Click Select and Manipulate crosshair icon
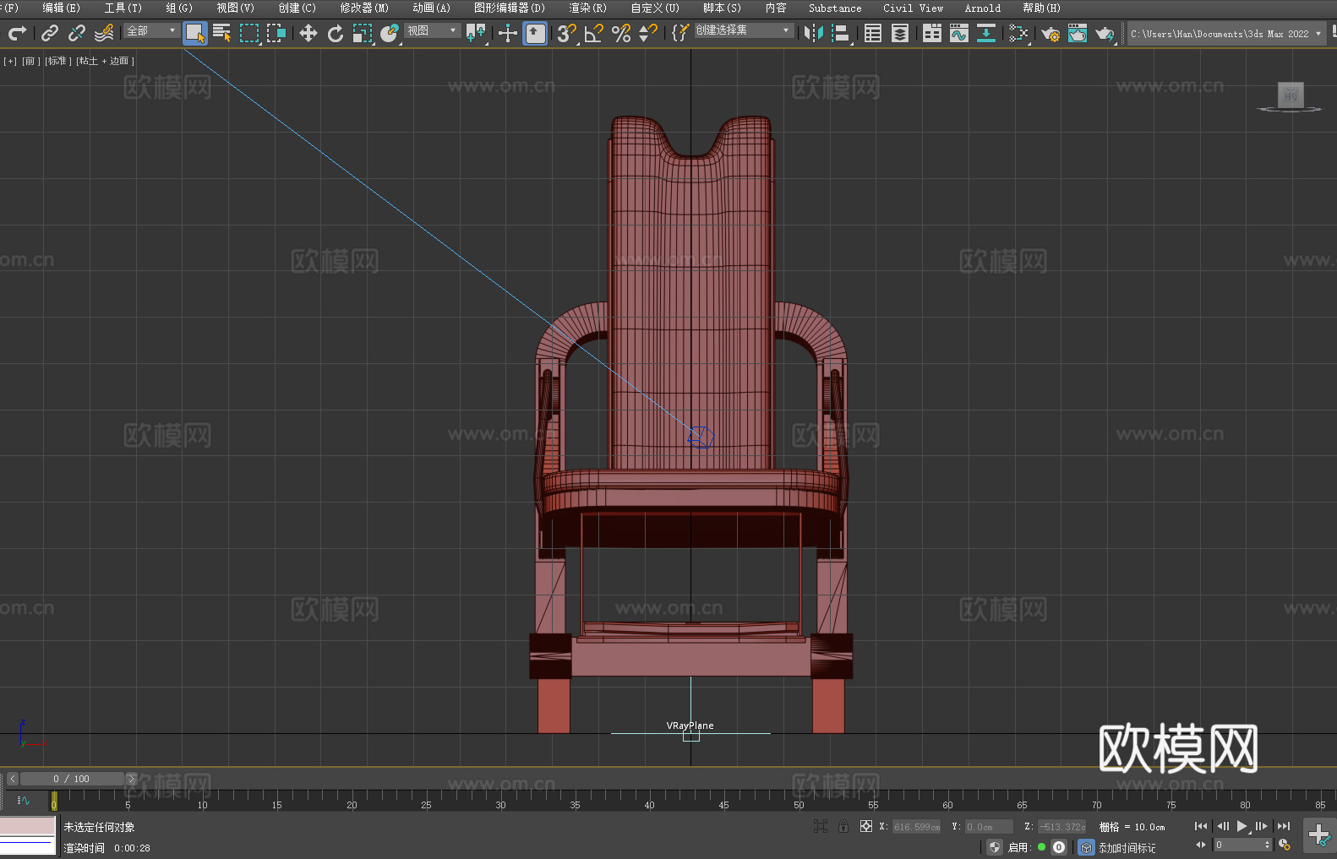1337x859 pixels. pos(508,33)
